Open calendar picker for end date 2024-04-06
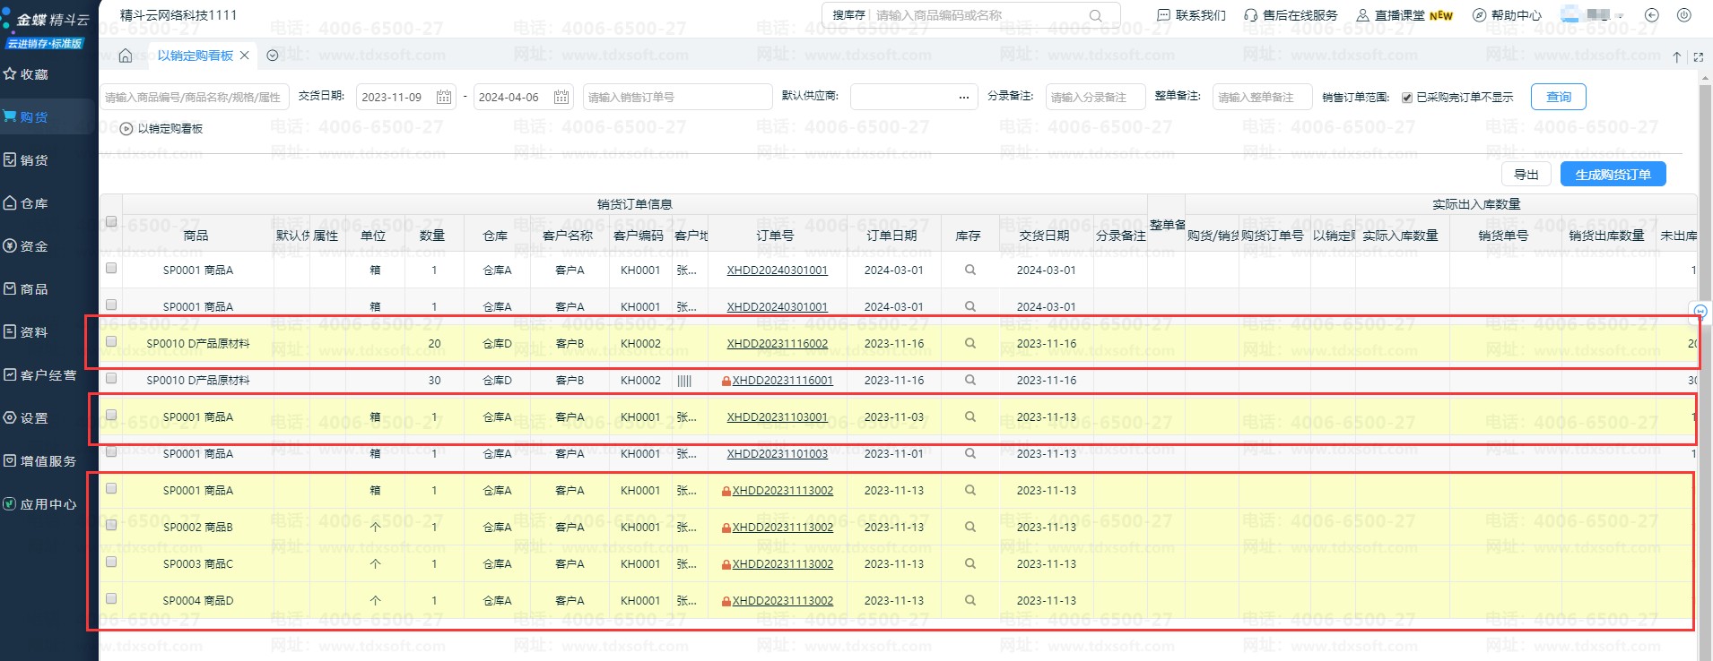The width and height of the screenshot is (1713, 661). click(x=561, y=97)
